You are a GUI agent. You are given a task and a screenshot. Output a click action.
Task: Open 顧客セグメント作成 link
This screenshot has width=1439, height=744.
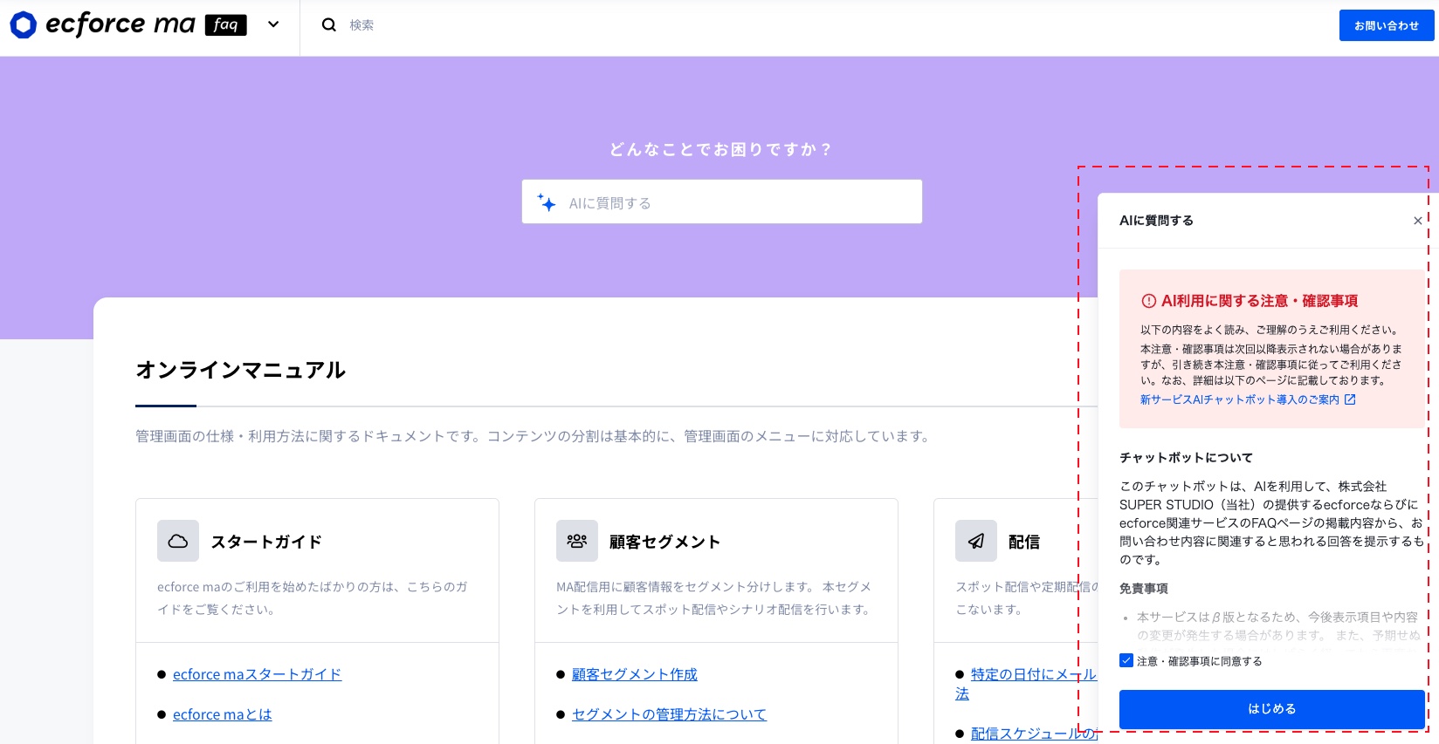(x=635, y=674)
